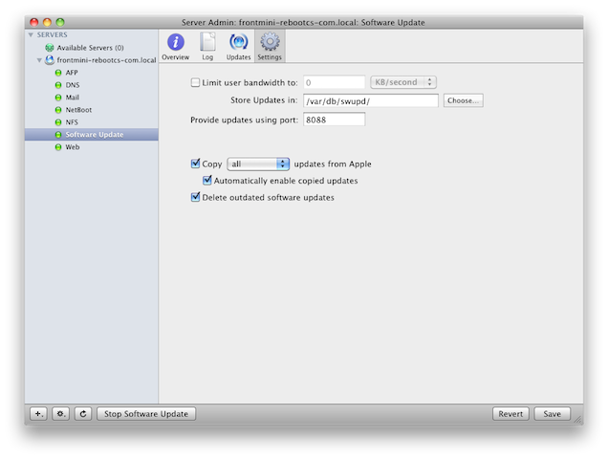Uncheck Delete outdated software updates

coord(197,198)
